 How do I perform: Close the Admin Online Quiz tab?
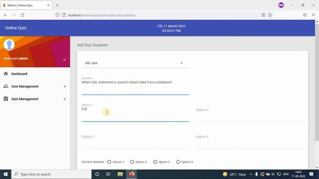(48, 5)
